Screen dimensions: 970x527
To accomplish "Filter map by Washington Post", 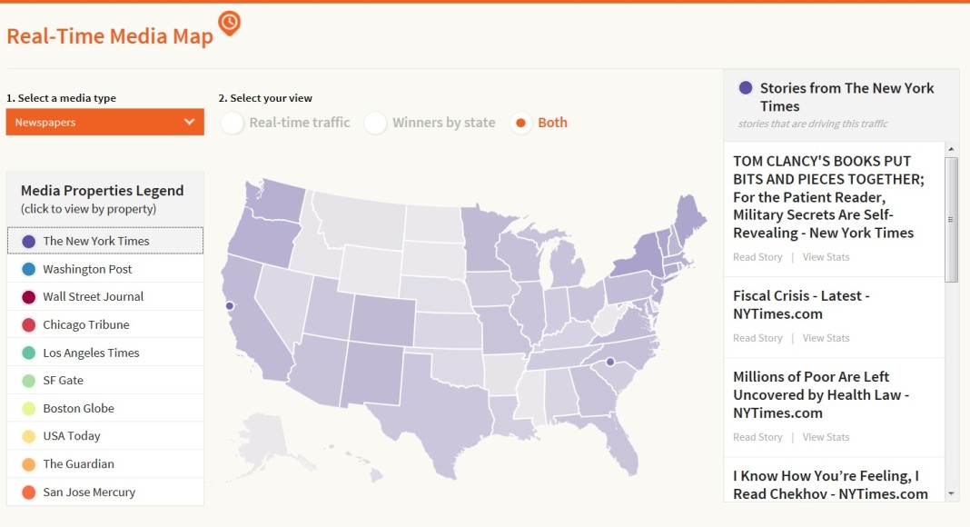I will (x=87, y=269).
